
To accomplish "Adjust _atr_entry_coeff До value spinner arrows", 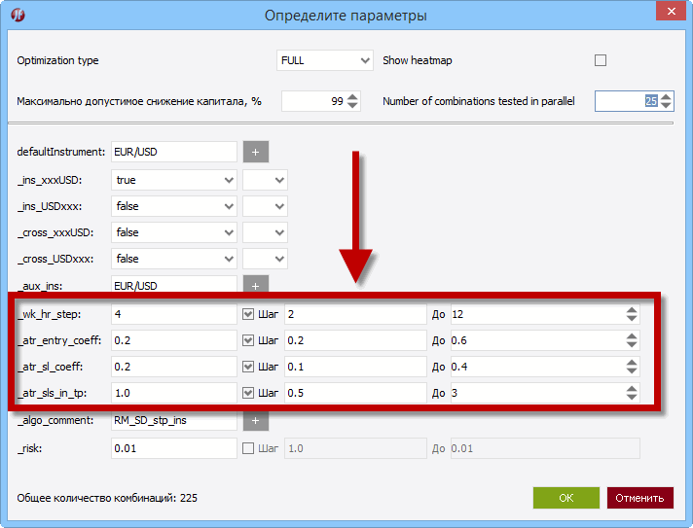I will [632, 340].
